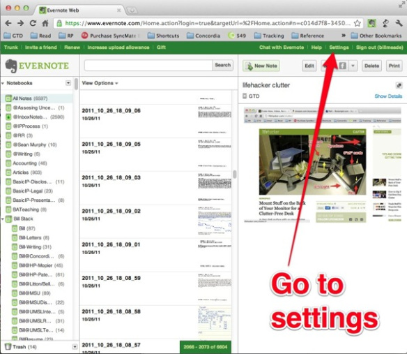Click Invite a friend
This screenshot has height=354, width=407.
[x=40, y=47]
